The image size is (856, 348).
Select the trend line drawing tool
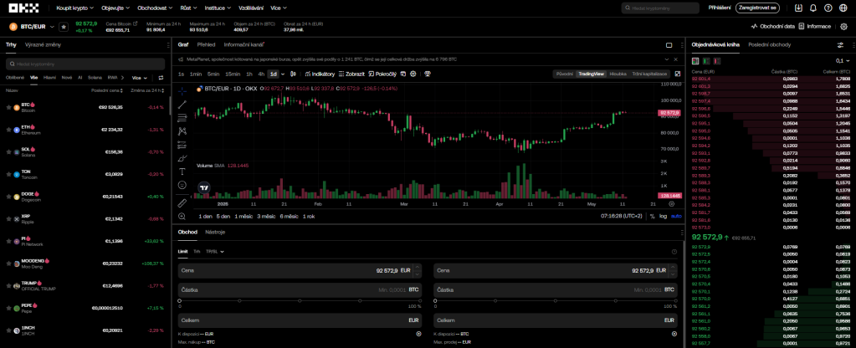point(182,104)
